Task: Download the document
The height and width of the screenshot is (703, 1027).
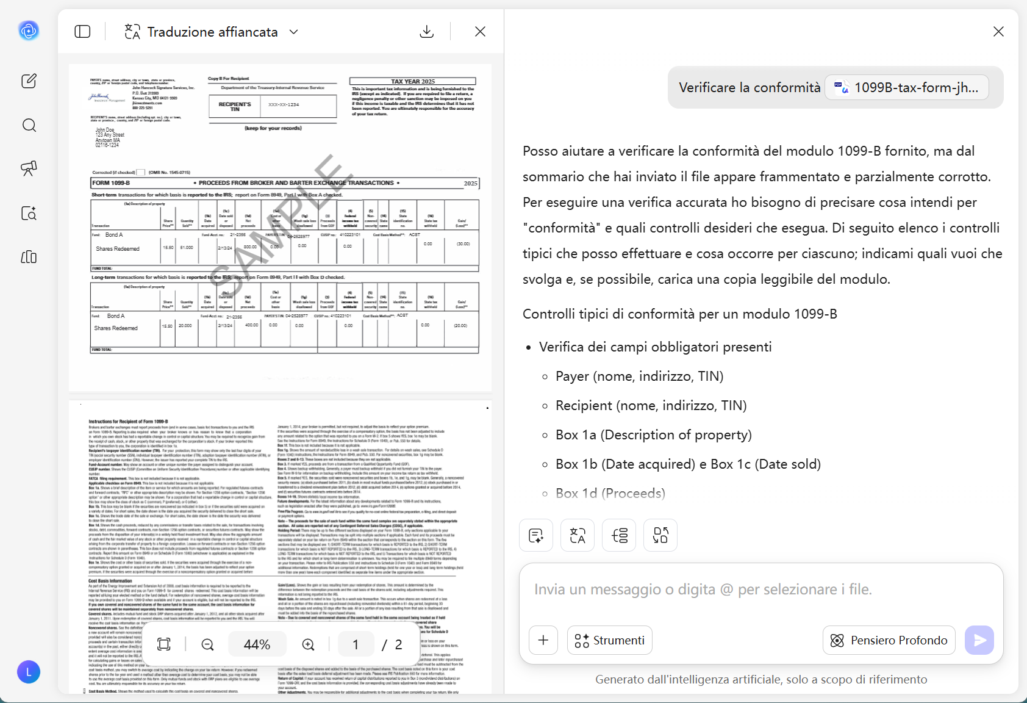Action: [x=427, y=32]
